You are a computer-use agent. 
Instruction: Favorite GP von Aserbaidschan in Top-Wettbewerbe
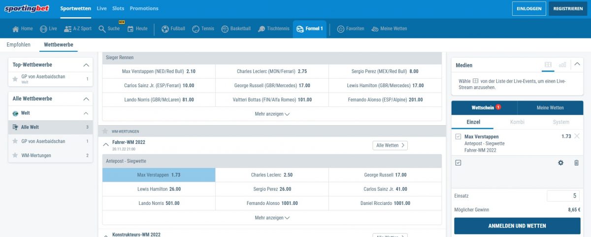coord(15,79)
